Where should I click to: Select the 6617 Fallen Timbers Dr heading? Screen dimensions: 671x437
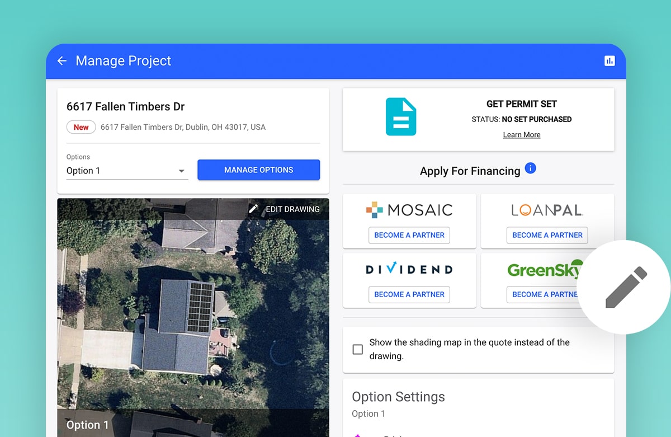pyautogui.click(x=126, y=106)
